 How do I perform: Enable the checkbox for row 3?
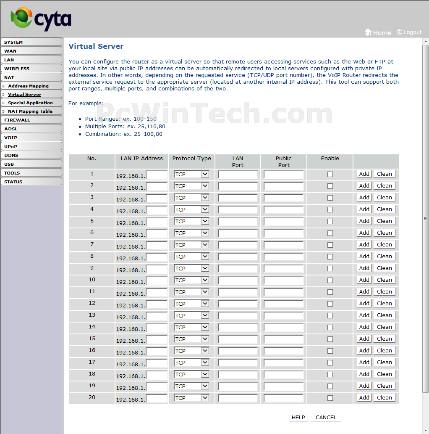coord(330,198)
